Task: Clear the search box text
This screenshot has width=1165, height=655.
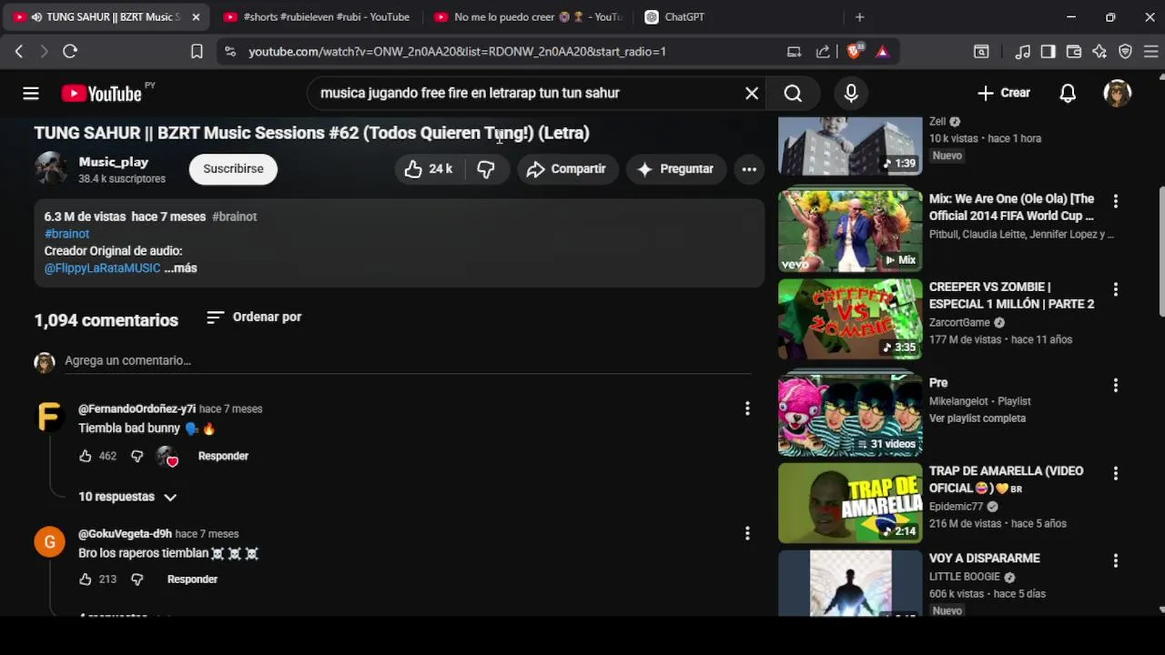Action: (x=752, y=93)
